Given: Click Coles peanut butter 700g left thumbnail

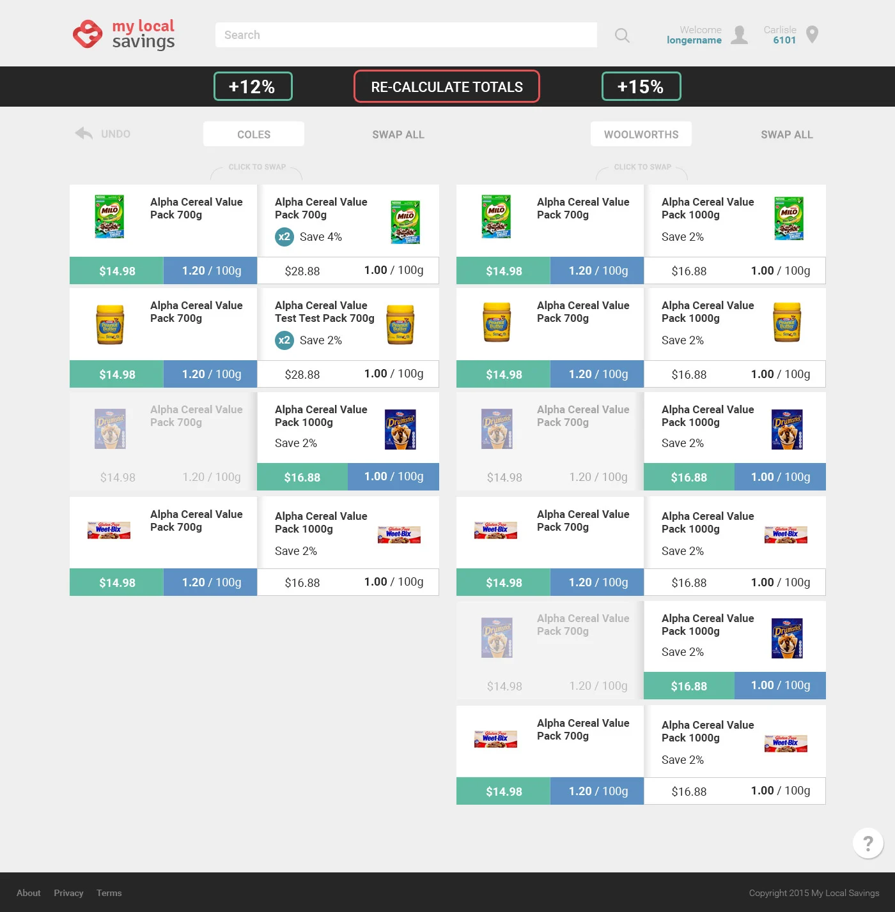Looking at the screenshot, I should tap(110, 323).
